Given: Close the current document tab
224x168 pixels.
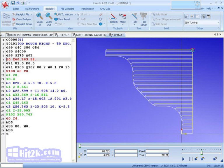Looking at the screenshot, I should [x=220, y=34].
